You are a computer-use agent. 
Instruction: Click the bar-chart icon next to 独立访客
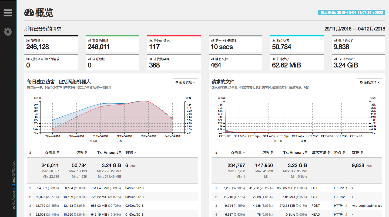274,40
